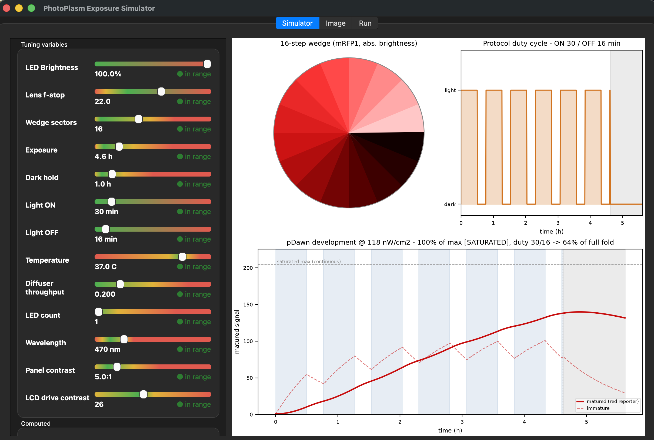The image size is (654, 440).
Task: Click the Computed section label
Action: pyautogui.click(x=36, y=424)
